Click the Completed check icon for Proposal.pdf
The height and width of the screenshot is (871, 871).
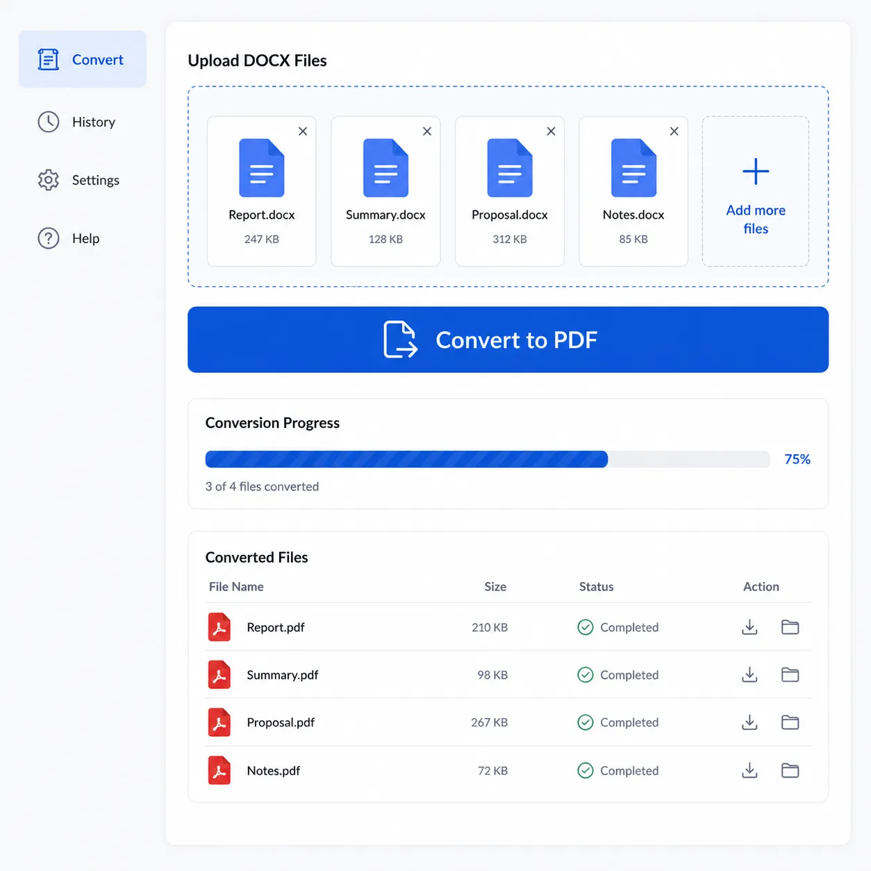[586, 722]
